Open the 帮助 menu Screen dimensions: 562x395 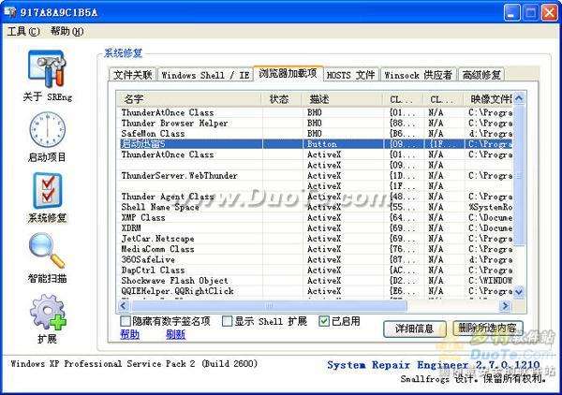coord(67,32)
